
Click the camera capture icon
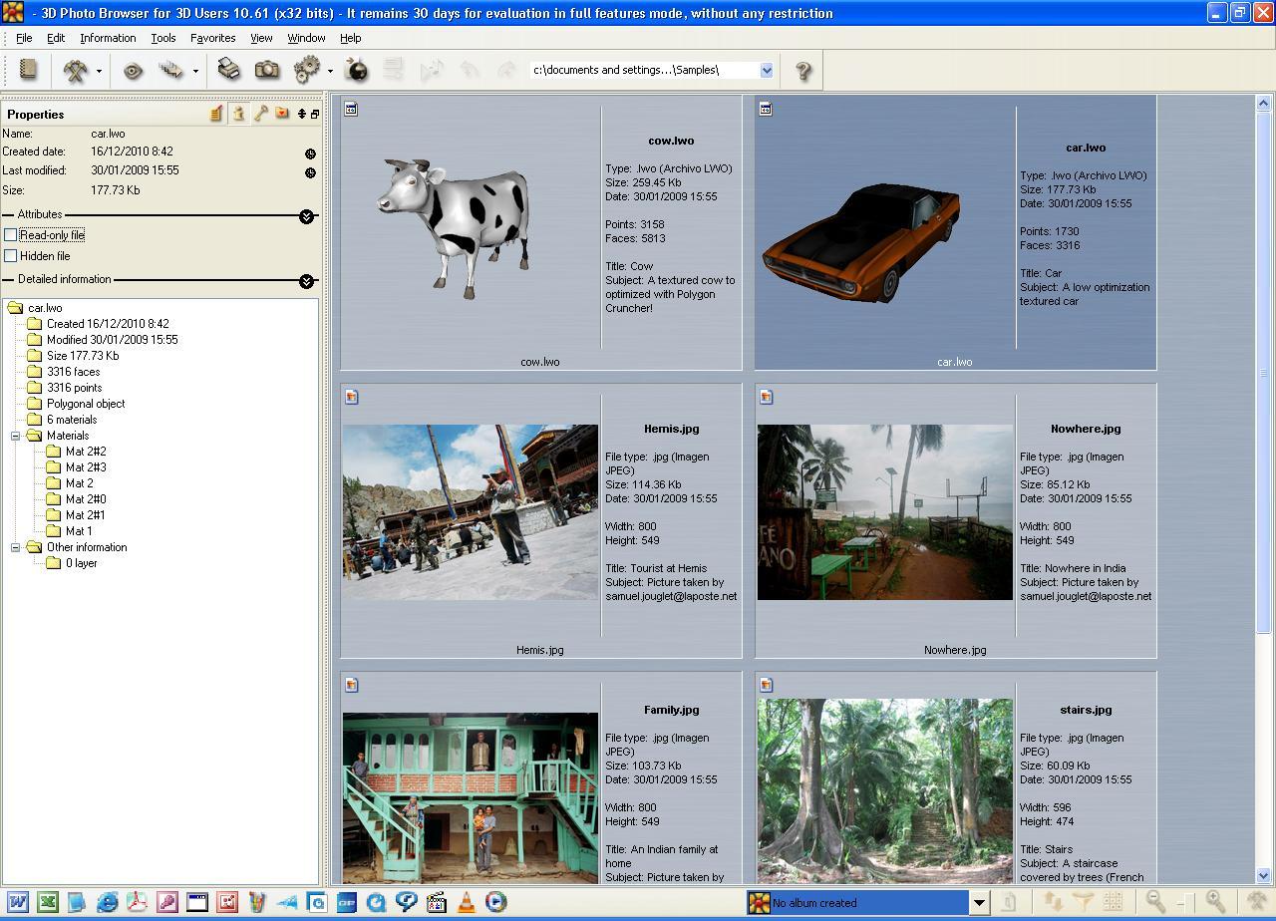tap(266, 70)
